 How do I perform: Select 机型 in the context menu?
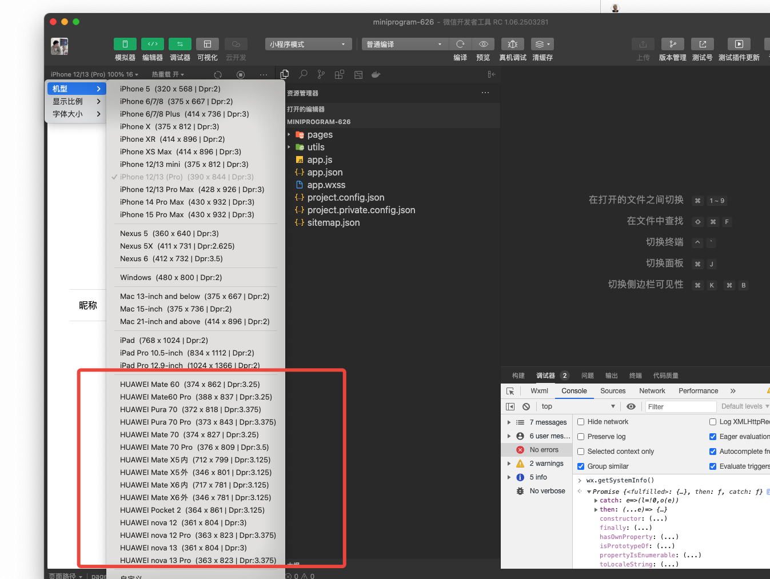point(76,89)
